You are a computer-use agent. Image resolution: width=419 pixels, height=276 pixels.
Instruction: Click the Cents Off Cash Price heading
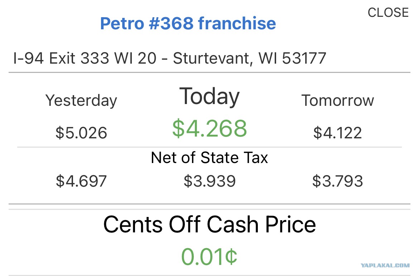209,224
